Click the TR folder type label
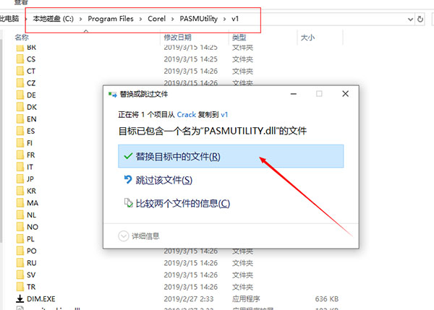Image resolution: width=434 pixels, height=310 pixels. [x=242, y=287]
